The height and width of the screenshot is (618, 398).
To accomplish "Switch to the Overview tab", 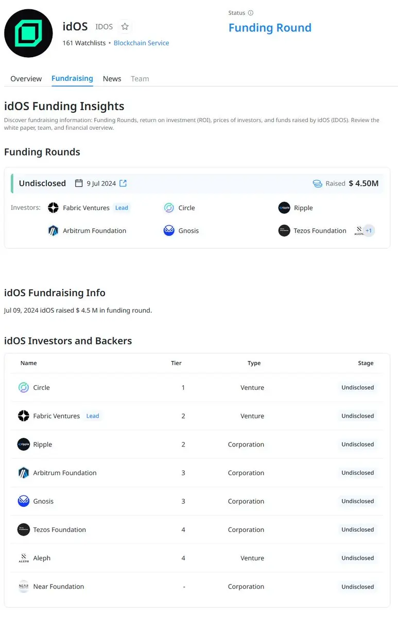I will pyautogui.click(x=26, y=79).
